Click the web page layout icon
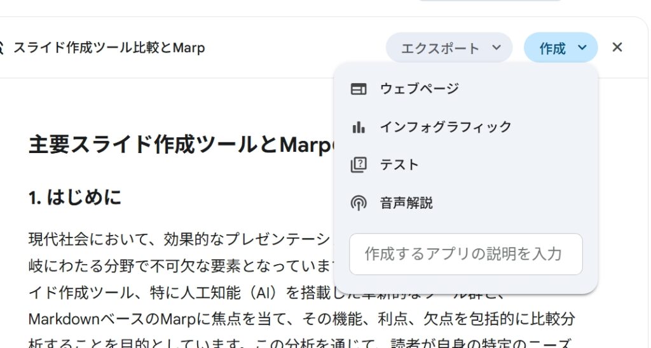This screenshot has height=348, width=651. pyautogui.click(x=359, y=89)
